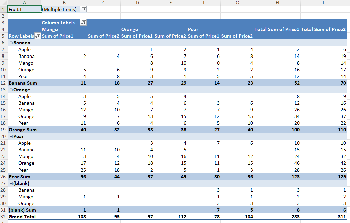This screenshot has width=350, height=223.
Task: Open the Row Labels filter menu
Action: coord(38,36)
